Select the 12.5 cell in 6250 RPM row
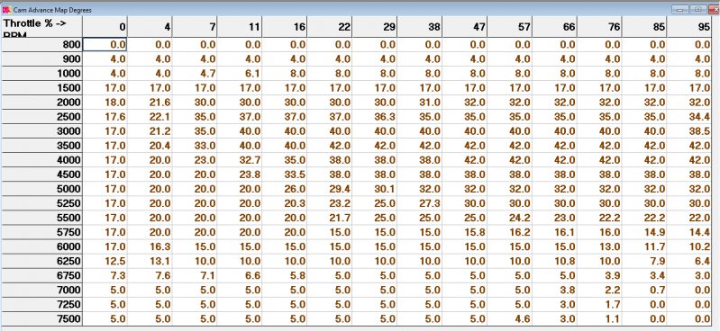Screen dimensions: 720x331 point(105,262)
